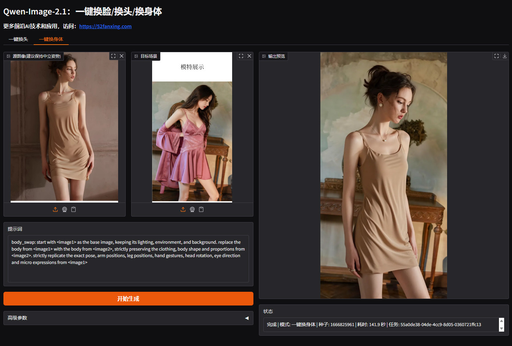Click the 开始生成 button
This screenshot has width=512, height=346.
point(128,299)
